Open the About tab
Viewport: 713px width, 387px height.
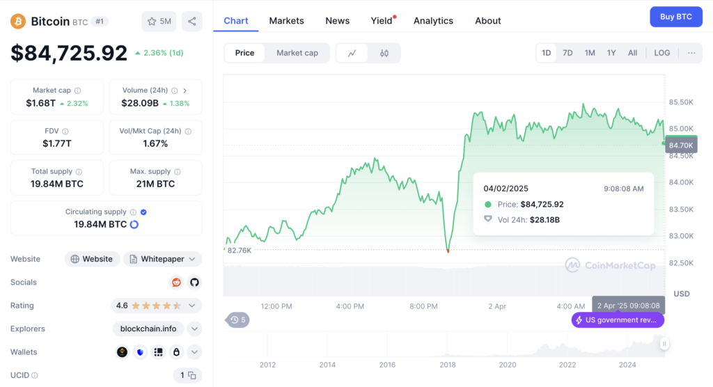[488, 21]
